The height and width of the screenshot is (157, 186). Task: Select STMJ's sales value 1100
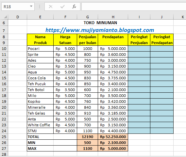point(87,131)
